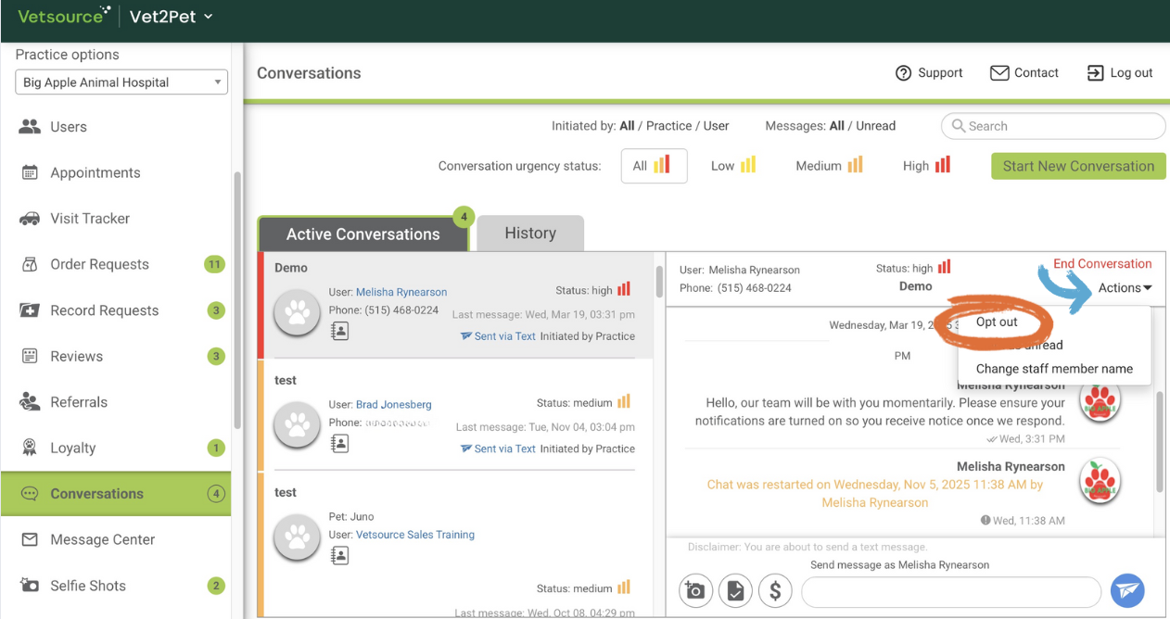Click the document form attachment icon
The height and width of the screenshot is (619, 1170).
(x=735, y=590)
